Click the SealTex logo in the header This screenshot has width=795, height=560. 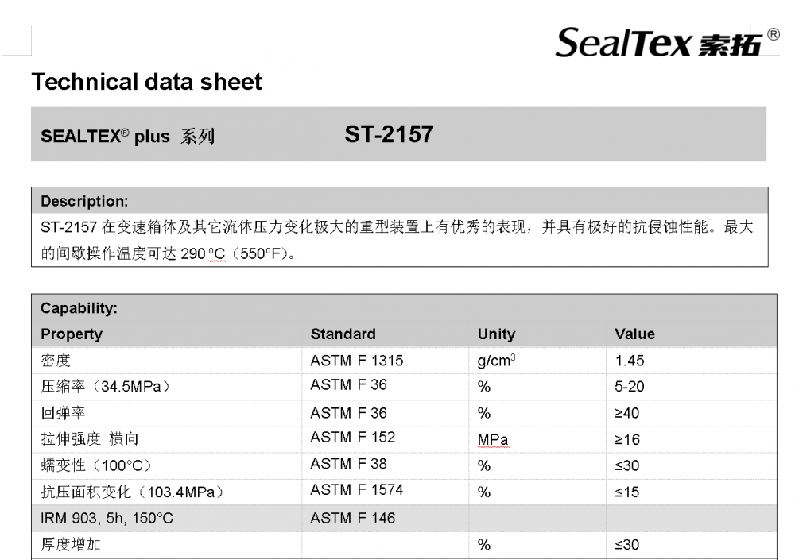[659, 43]
